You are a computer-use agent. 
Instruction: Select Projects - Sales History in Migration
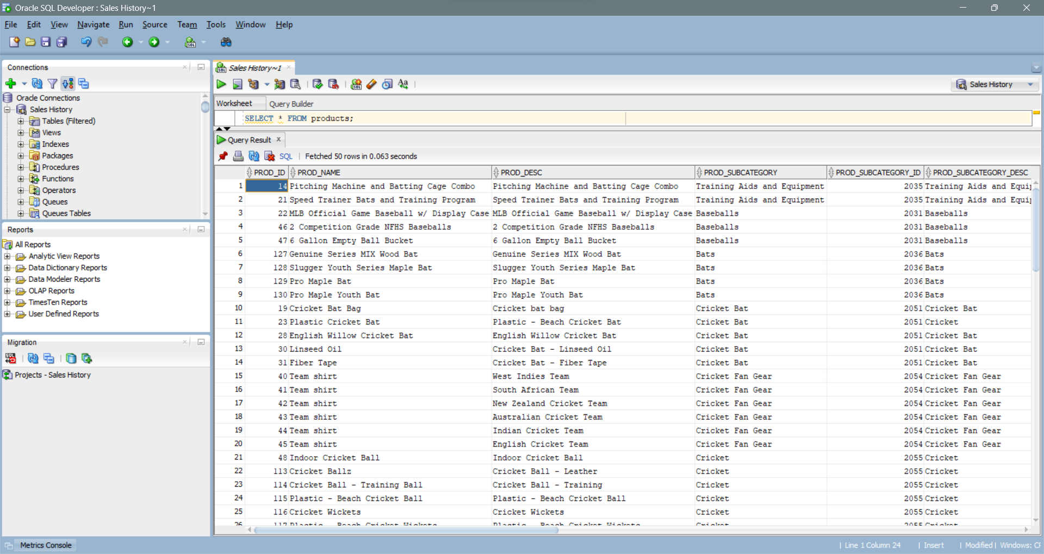(x=53, y=375)
